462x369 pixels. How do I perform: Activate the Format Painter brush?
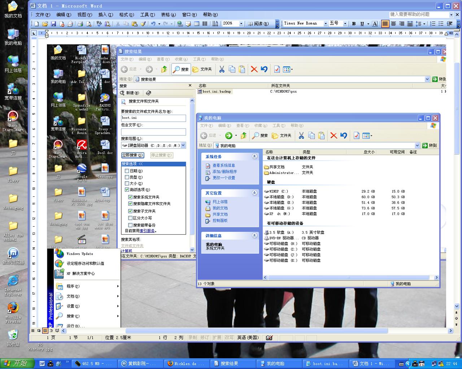click(x=143, y=24)
